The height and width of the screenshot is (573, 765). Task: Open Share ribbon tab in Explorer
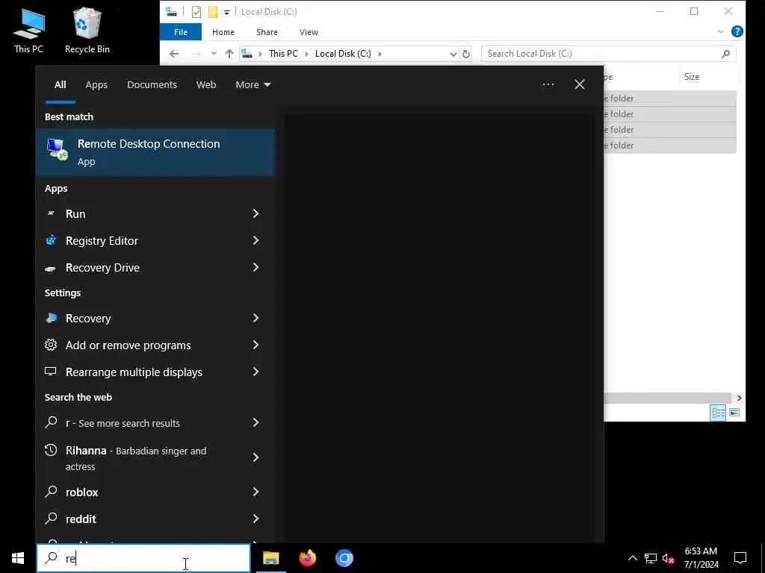(267, 32)
